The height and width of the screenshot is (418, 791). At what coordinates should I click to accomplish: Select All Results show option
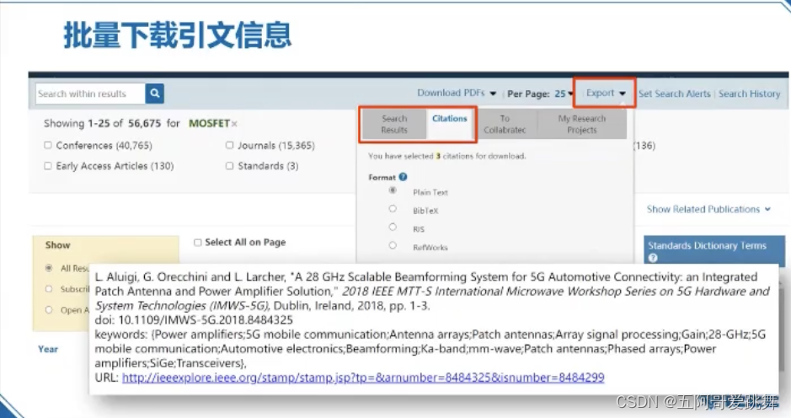coord(49,268)
